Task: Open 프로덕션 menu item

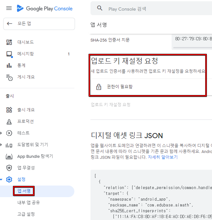Action: 26,121
